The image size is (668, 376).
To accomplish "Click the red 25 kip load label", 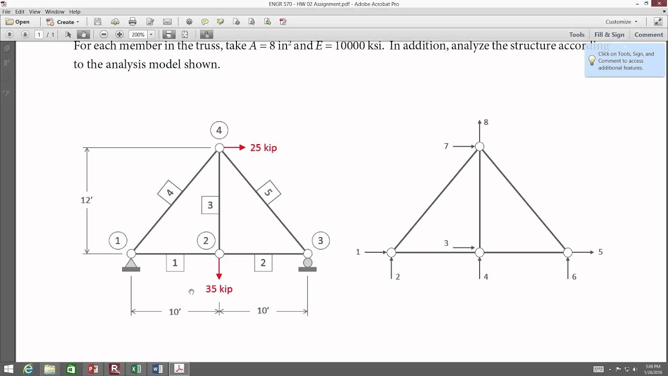I will click(263, 148).
